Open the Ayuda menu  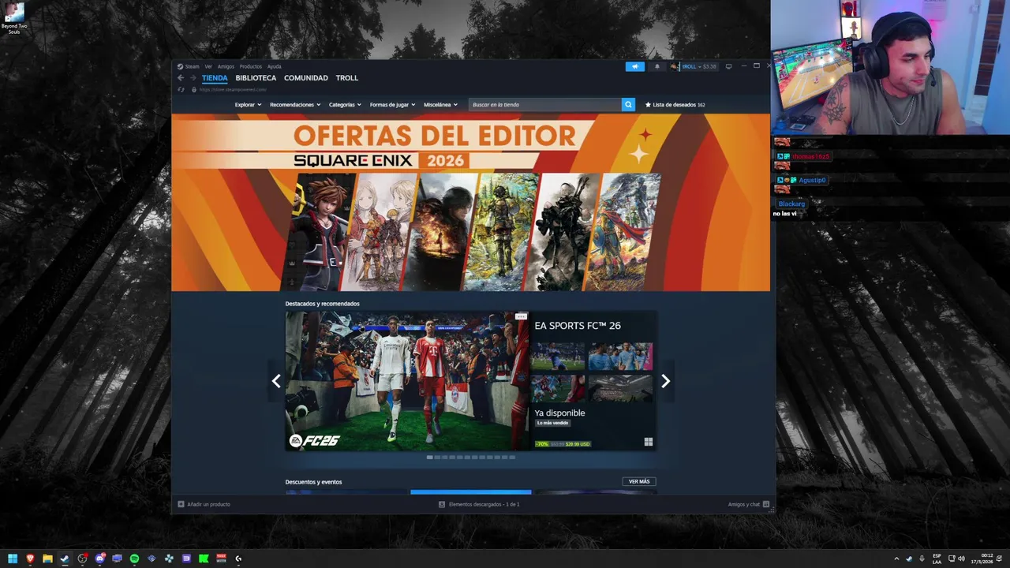[x=274, y=66]
